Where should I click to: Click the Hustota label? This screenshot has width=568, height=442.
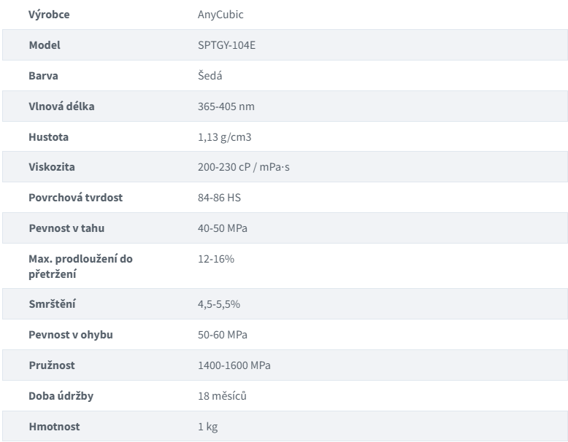(x=48, y=137)
